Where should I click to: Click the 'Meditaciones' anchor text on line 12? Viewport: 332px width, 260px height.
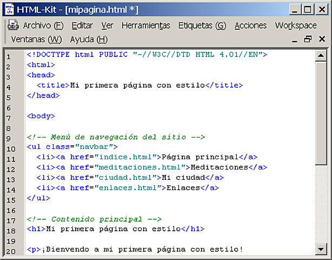pyautogui.click(x=220, y=167)
